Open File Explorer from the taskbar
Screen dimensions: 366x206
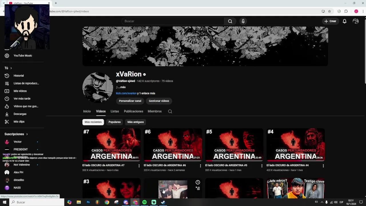coord(79,202)
